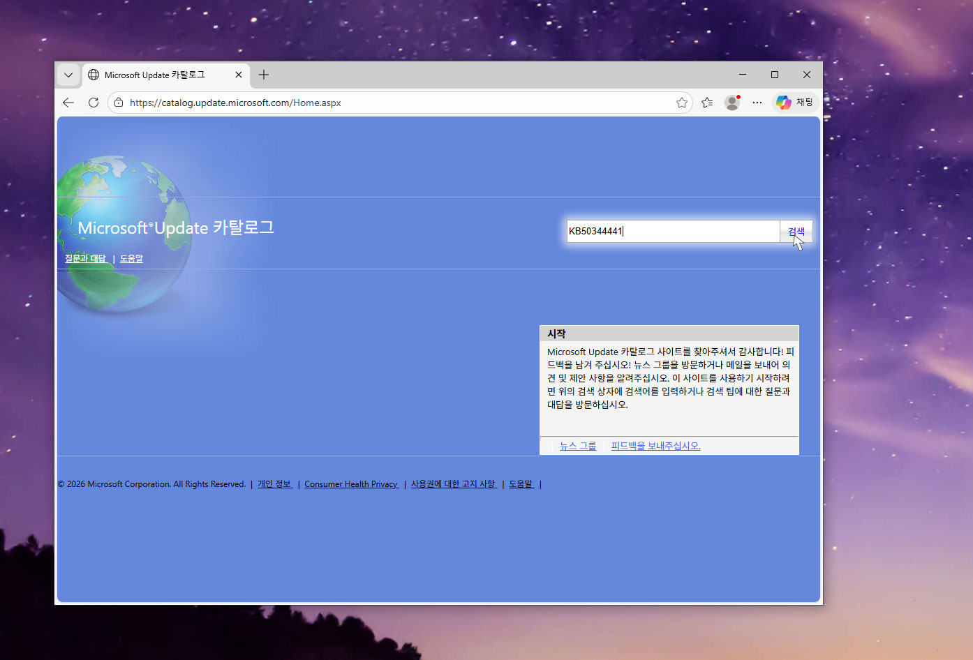Click 피드백을 보내주십시오 link

point(656,446)
